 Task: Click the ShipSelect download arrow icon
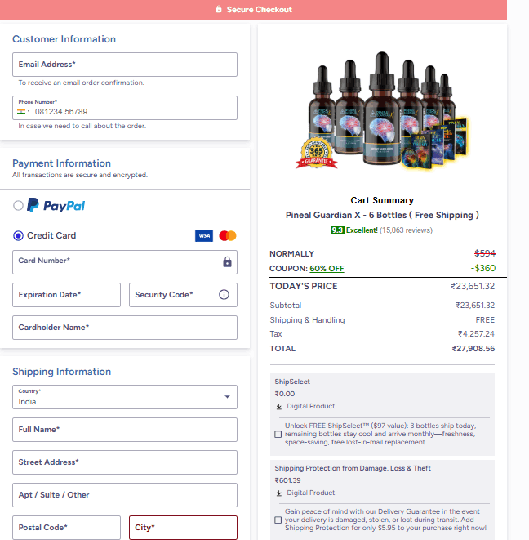click(x=279, y=406)
